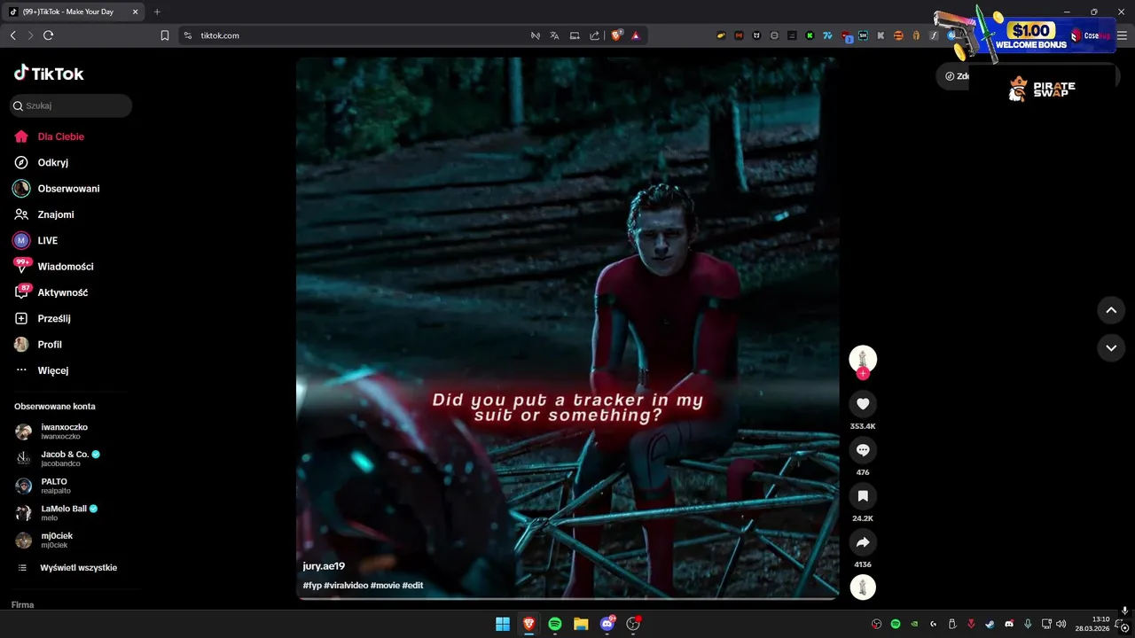This screenshot has width=1135, height=638.
Task: Open Brave Rewards triangle icon
Action: tap(636, 35)
